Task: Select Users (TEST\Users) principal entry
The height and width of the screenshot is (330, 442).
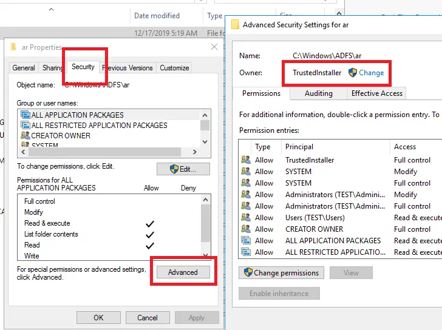Action: tap(315, 218)
